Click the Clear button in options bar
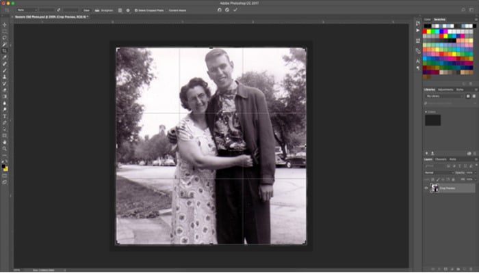The width and height of the screenshot is (479, 273). click(x=86, y=10)
